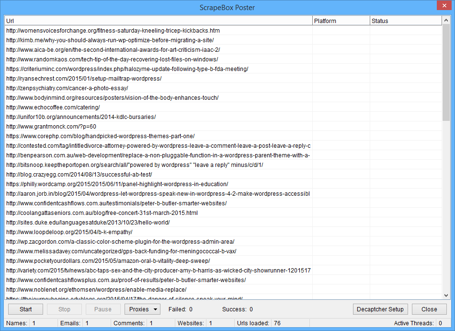Click the Status column header
Viewport: 455px width, 331px height.
(x=405, y=20)
